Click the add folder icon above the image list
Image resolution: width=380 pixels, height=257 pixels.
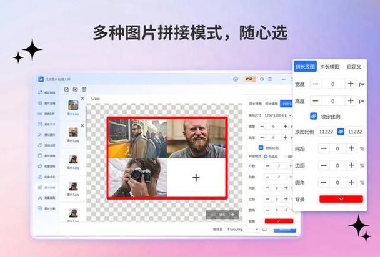tap(76, 89)
